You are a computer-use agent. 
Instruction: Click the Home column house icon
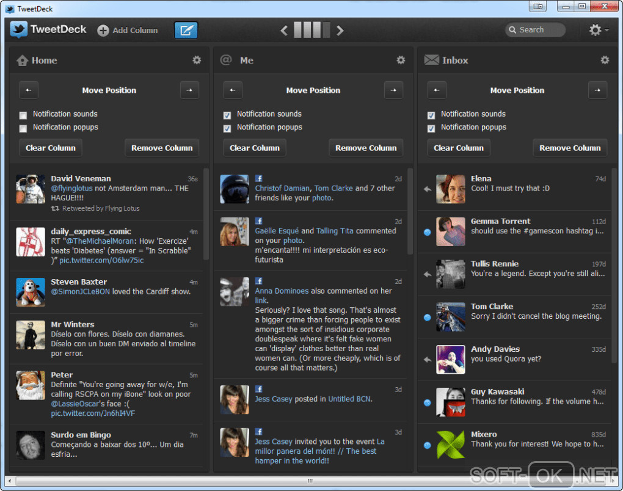(x=22, y=60)
